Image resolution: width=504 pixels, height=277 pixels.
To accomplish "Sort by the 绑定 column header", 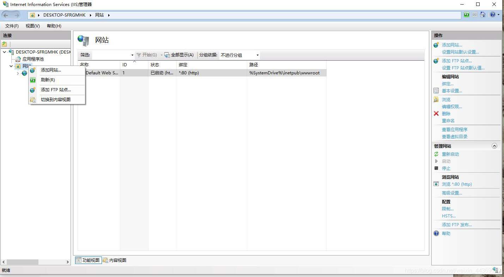I will (x=212, y=65).
